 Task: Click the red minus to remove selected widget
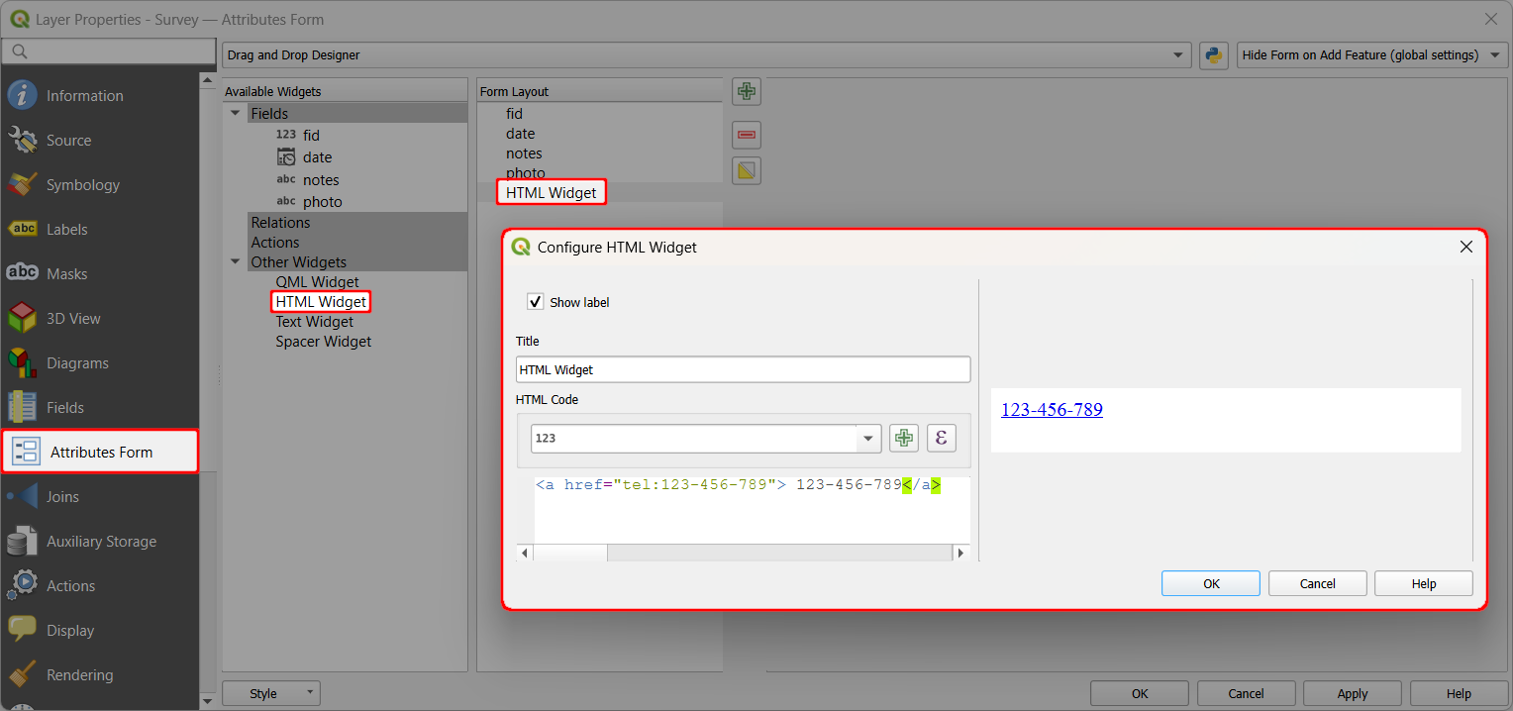coord(747,135)
